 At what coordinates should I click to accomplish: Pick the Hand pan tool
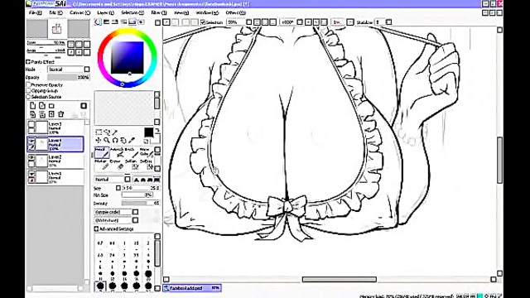pos(123,140)
